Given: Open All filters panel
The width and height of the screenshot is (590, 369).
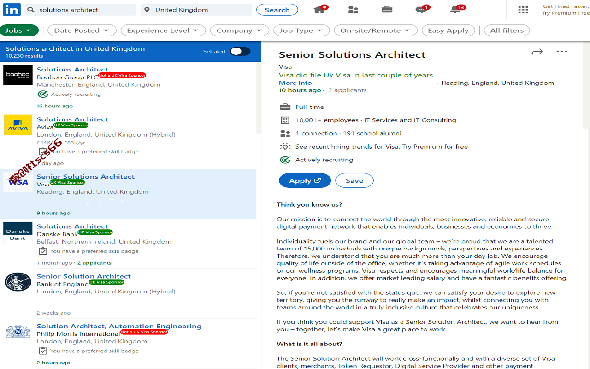Looking at the screenshot, I should pyautogui.click(x=507, y=30).
